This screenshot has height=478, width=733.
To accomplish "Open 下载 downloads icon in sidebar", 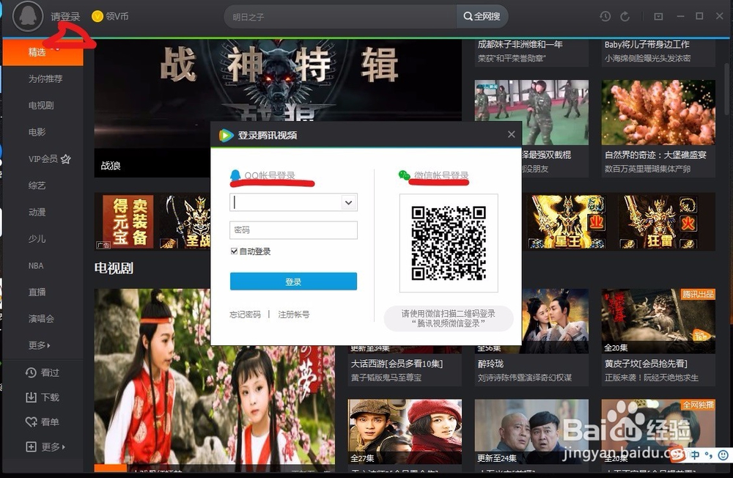I will pos(31,397).
